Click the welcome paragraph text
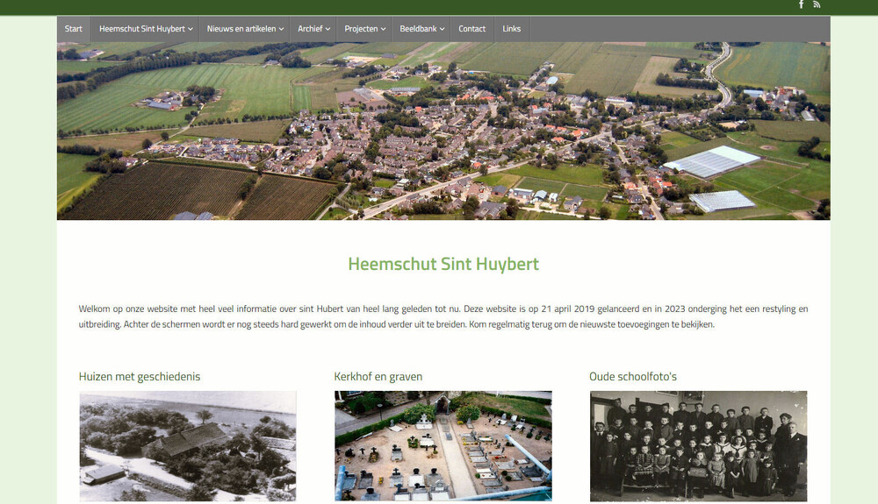 443,316
